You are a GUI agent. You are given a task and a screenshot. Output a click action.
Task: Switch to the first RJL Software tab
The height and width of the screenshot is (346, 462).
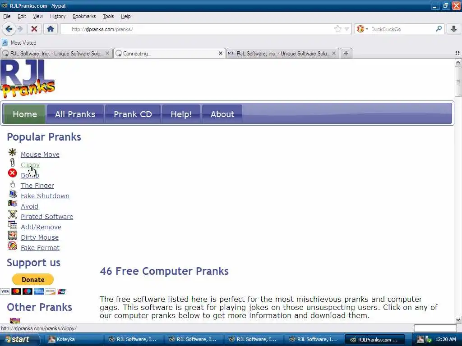pyautogui.click(x=56, y=53)
